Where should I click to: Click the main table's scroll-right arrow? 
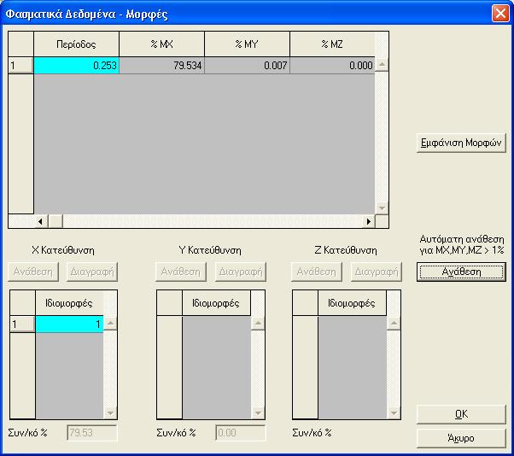[x=369, y=222]
